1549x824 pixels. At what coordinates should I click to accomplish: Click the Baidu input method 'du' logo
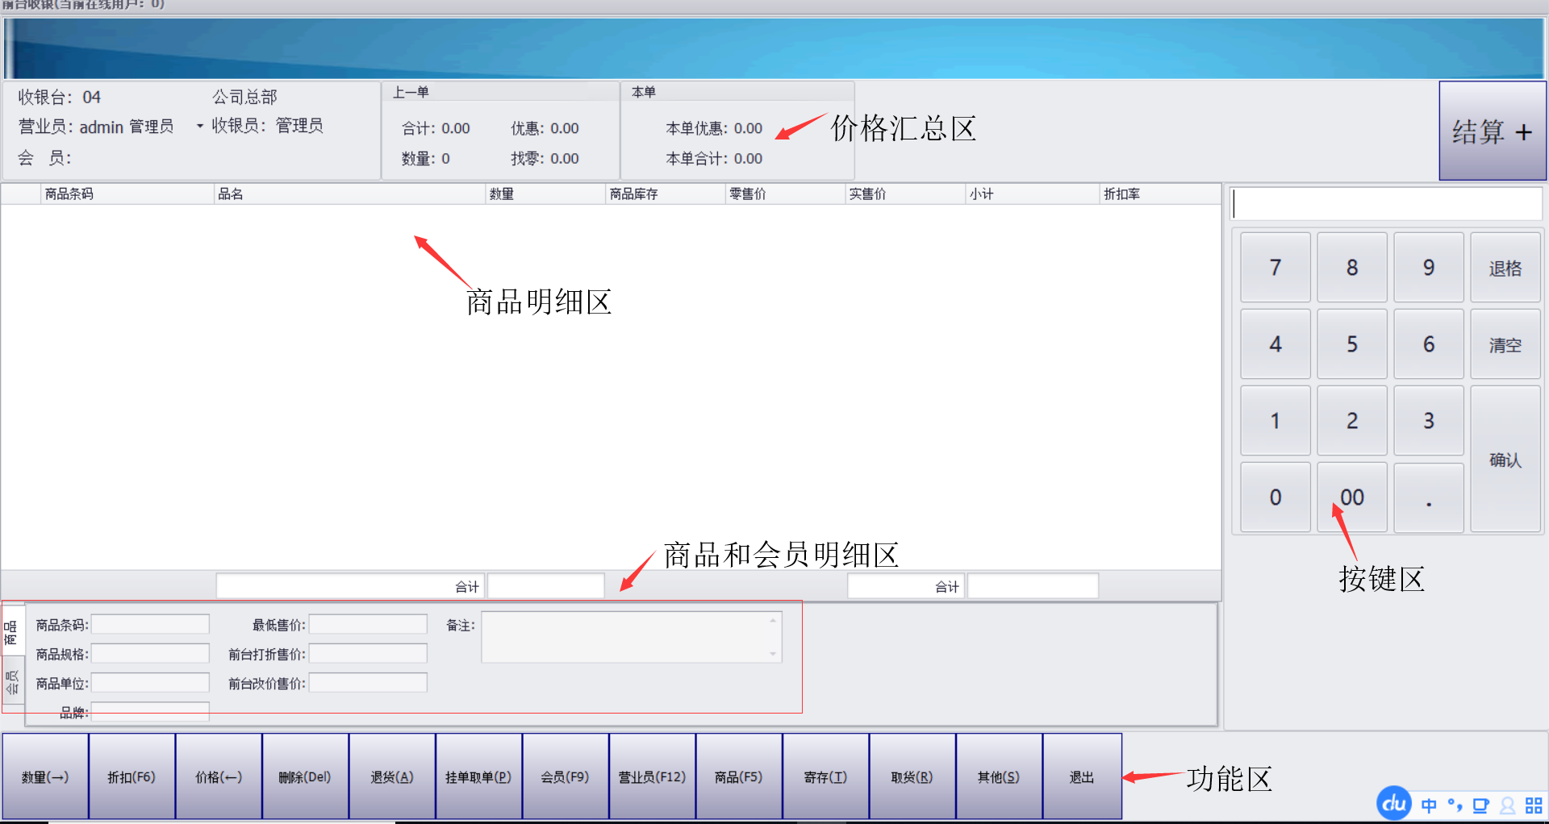(1393, 803)
